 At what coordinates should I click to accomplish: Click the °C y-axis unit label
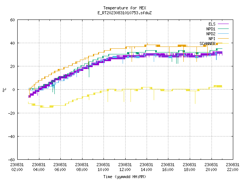pyautogui.click(x=4, y=90)
